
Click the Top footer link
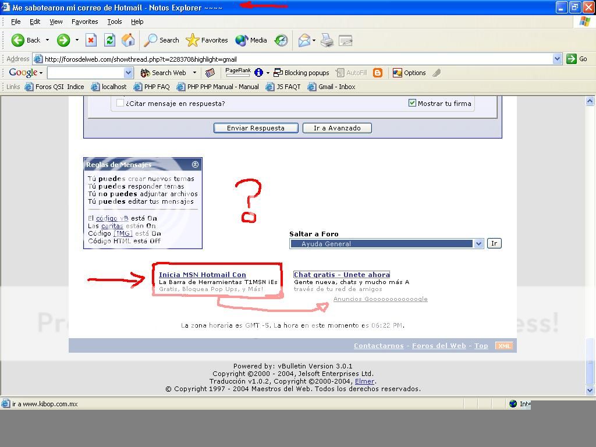(x=481, y=346)
